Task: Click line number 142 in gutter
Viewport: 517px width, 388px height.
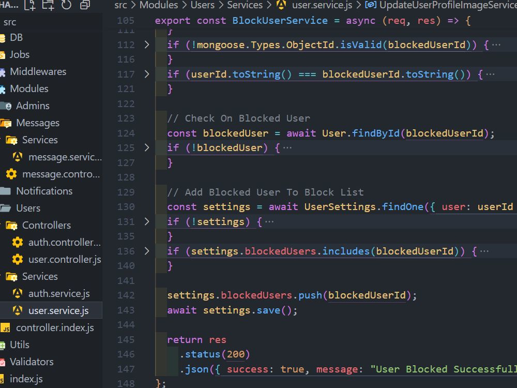Action: coord(126,295)
